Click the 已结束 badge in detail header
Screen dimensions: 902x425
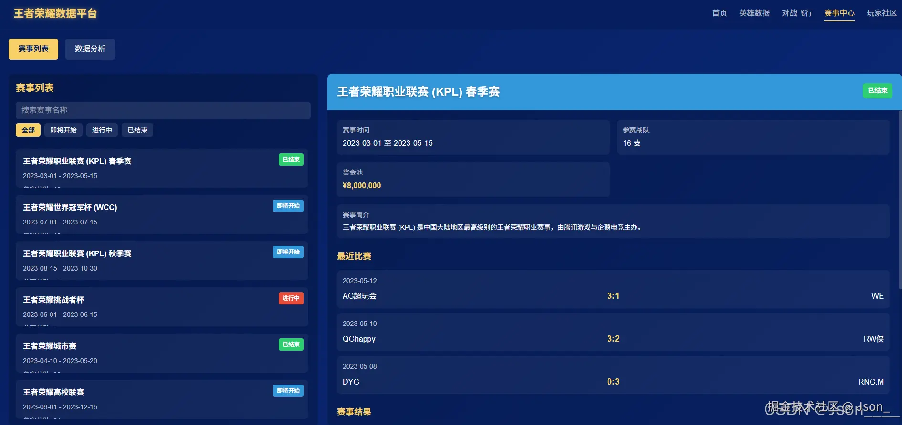[x=878, y=91]
